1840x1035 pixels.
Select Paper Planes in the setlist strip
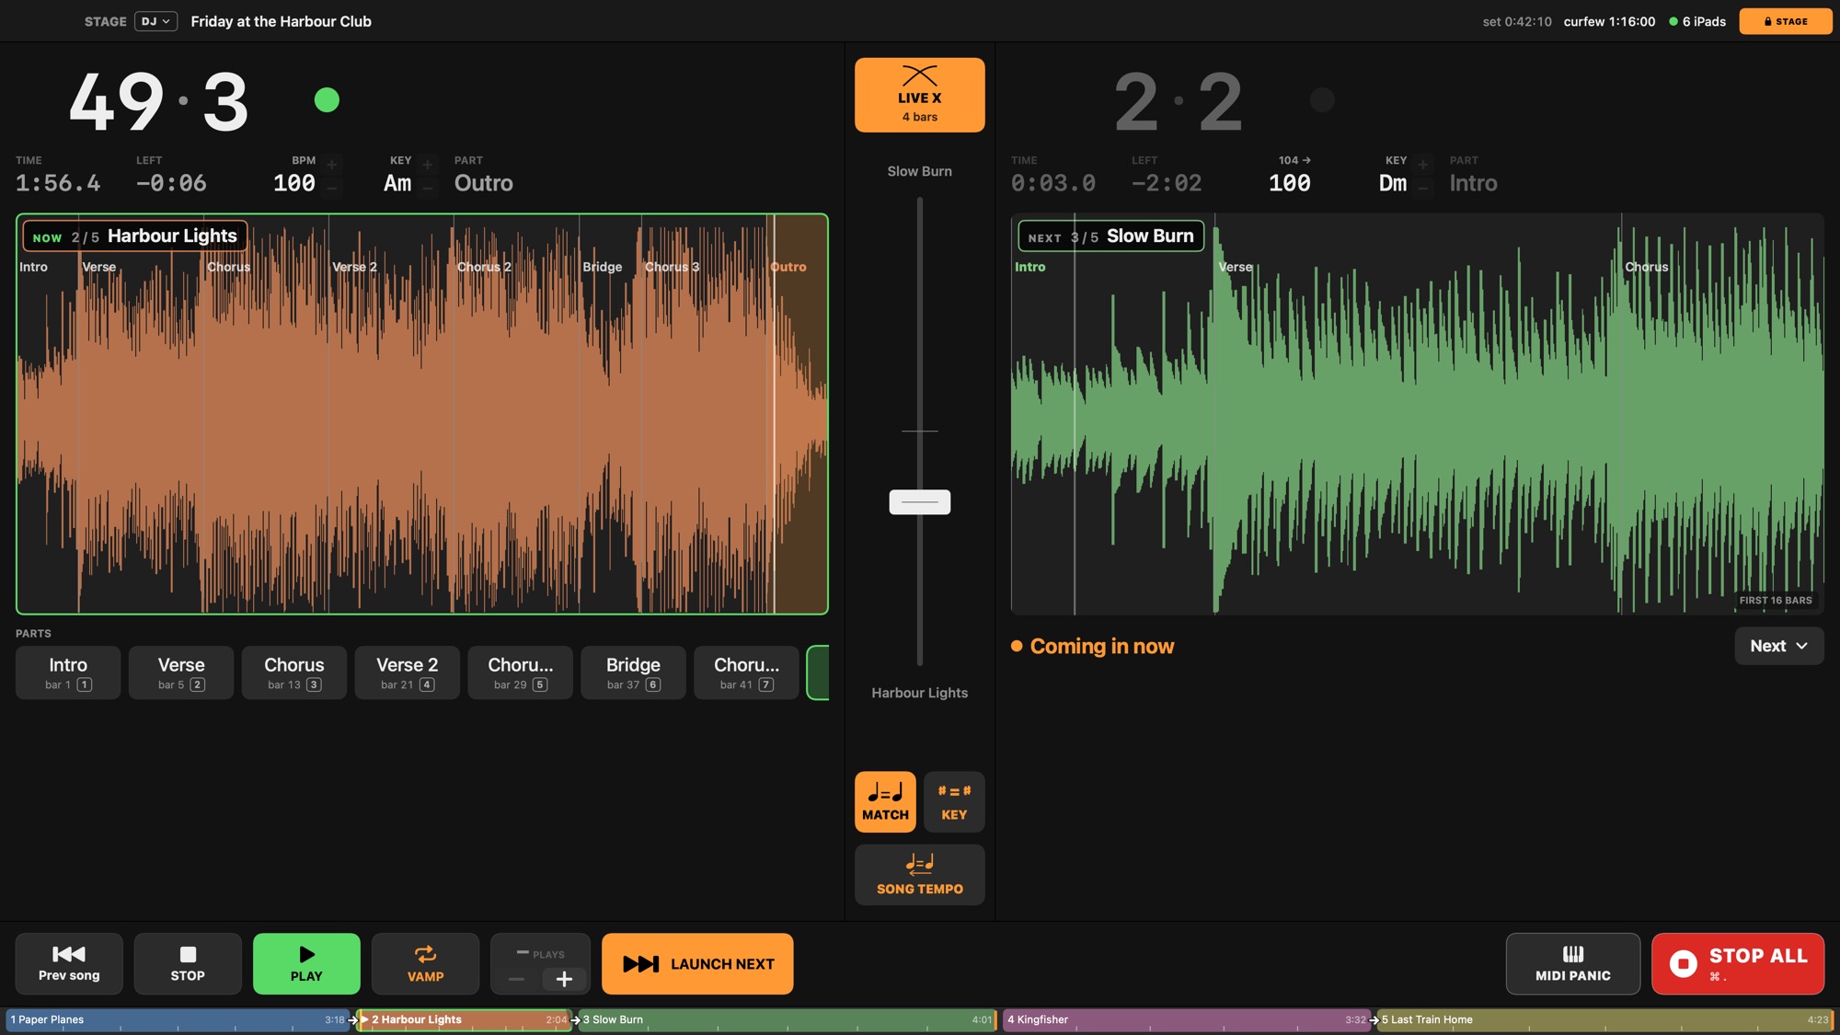tap(178, 1019)
